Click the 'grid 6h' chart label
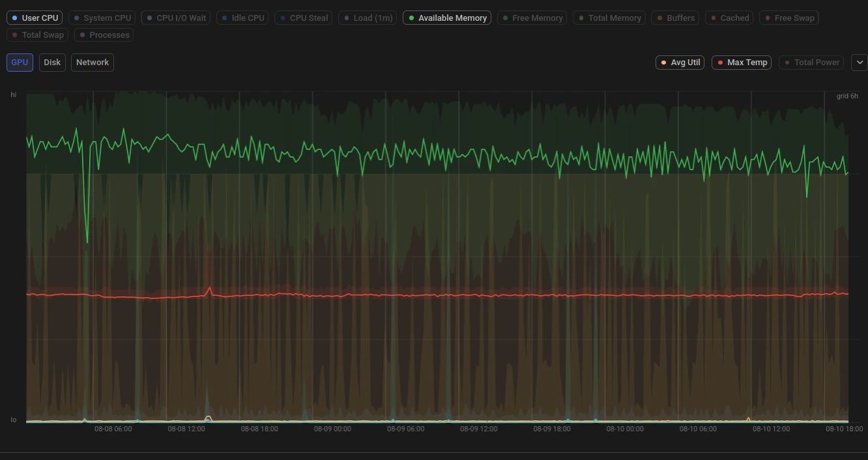 pyautogui.click(x=847, y=96)
